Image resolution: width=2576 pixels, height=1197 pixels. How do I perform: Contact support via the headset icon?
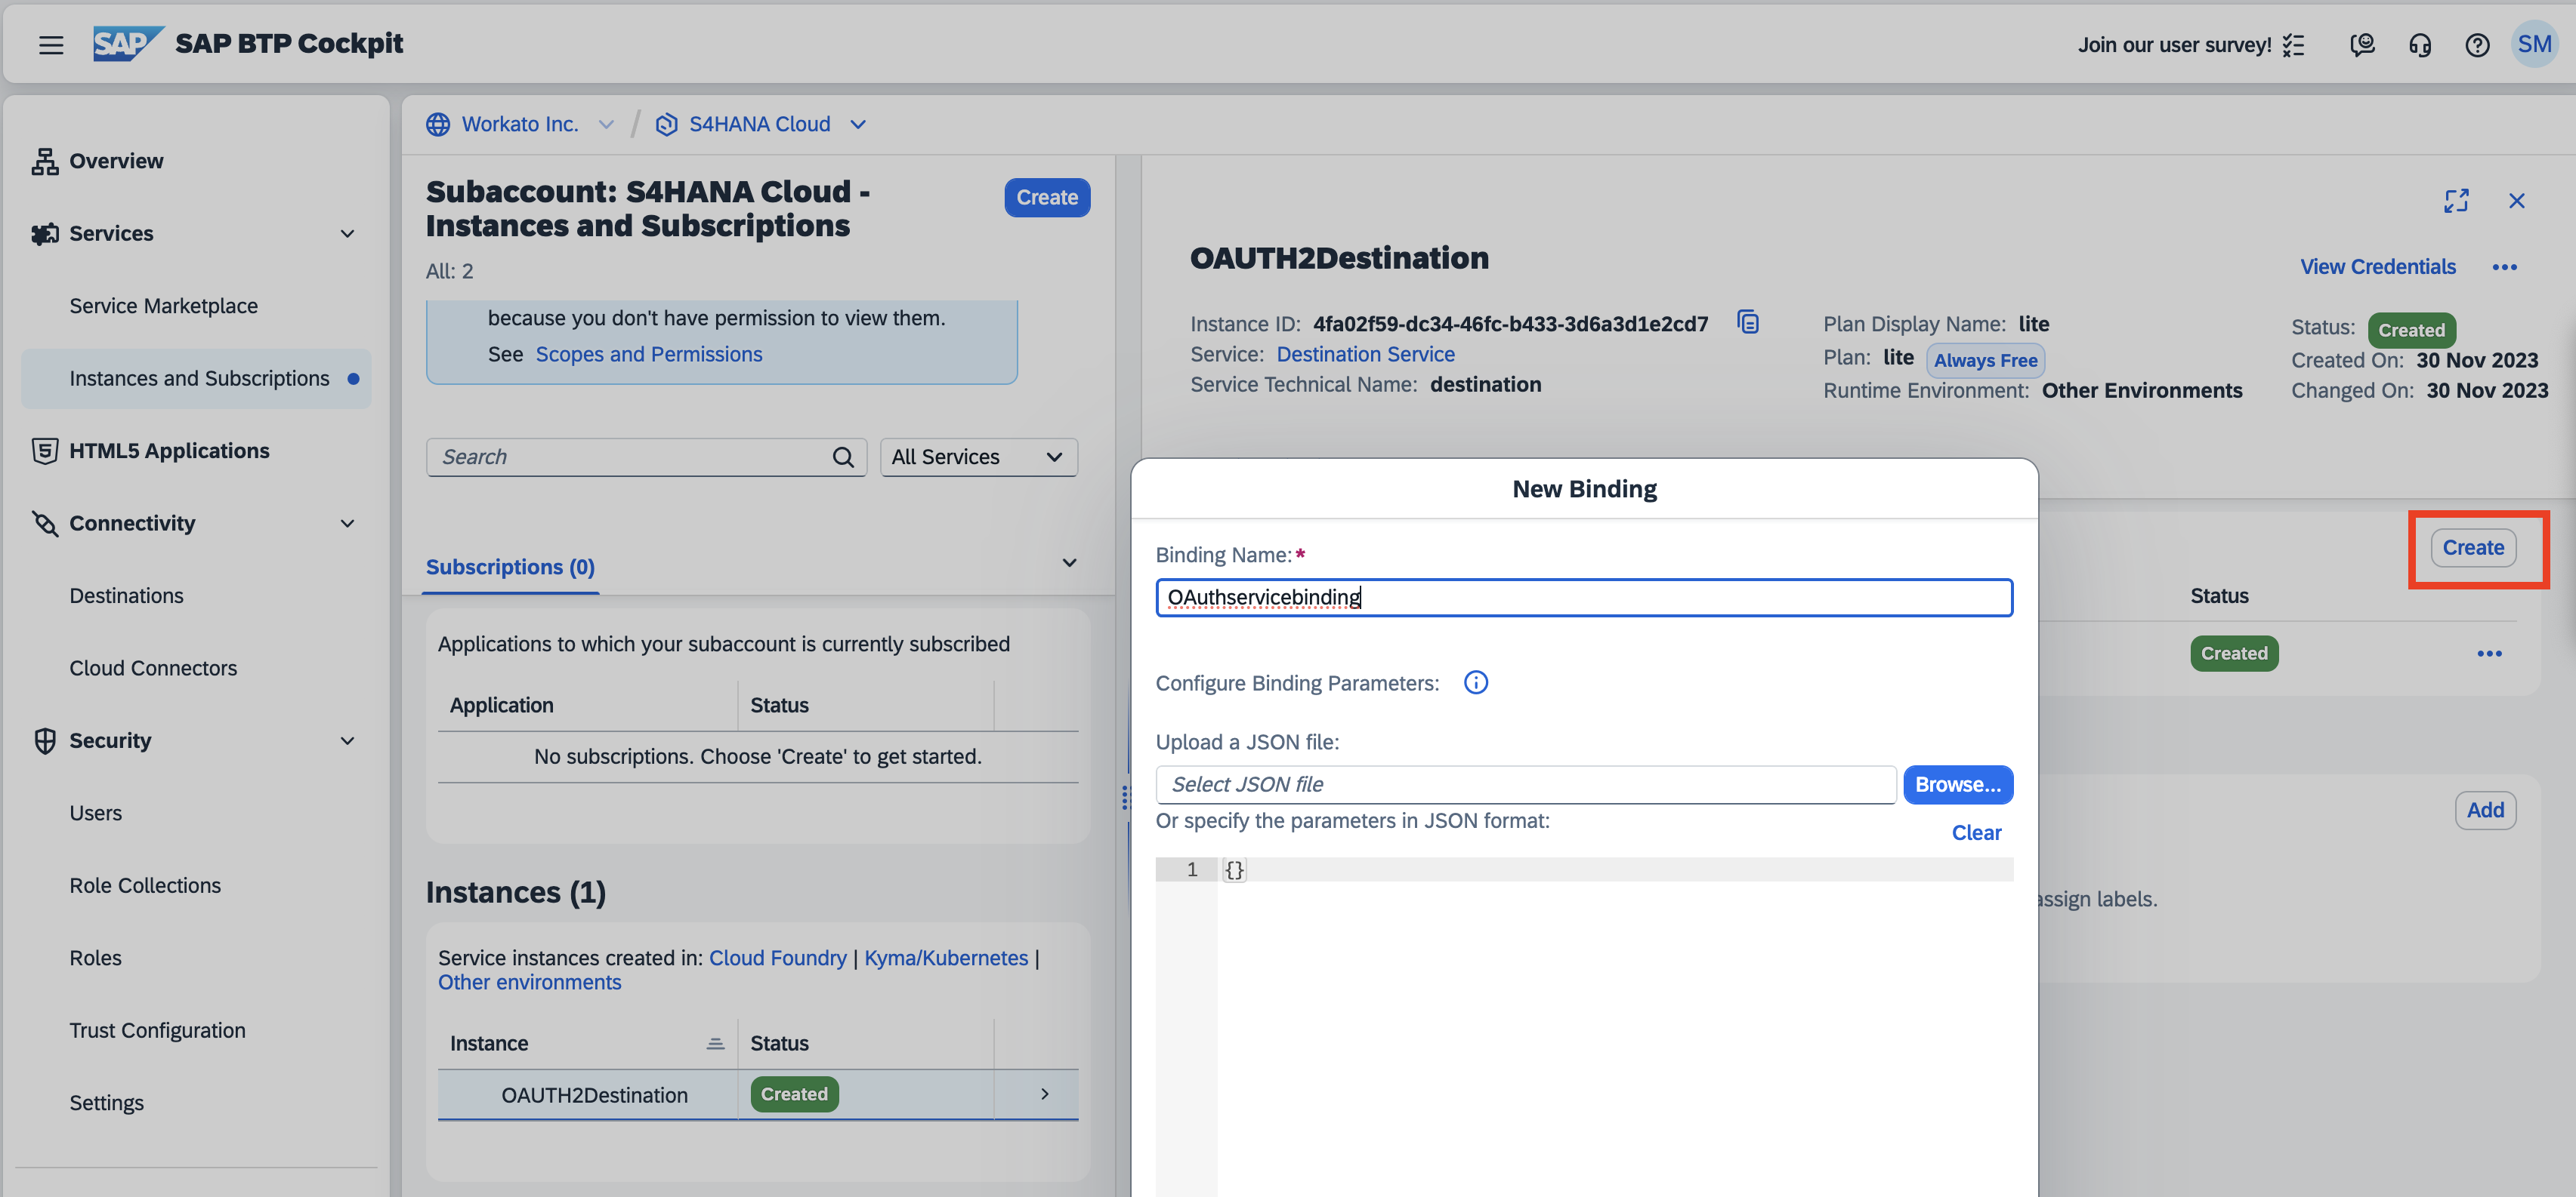[2420, 44]
